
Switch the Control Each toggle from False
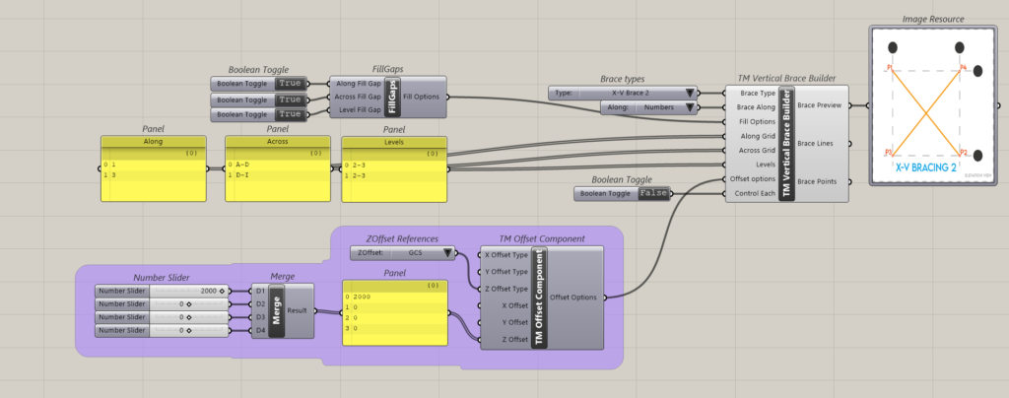(x=648, y=194)
